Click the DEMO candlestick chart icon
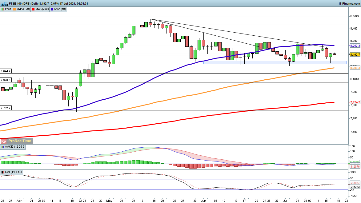The image size is (361, 203). (x=4, y=4)
